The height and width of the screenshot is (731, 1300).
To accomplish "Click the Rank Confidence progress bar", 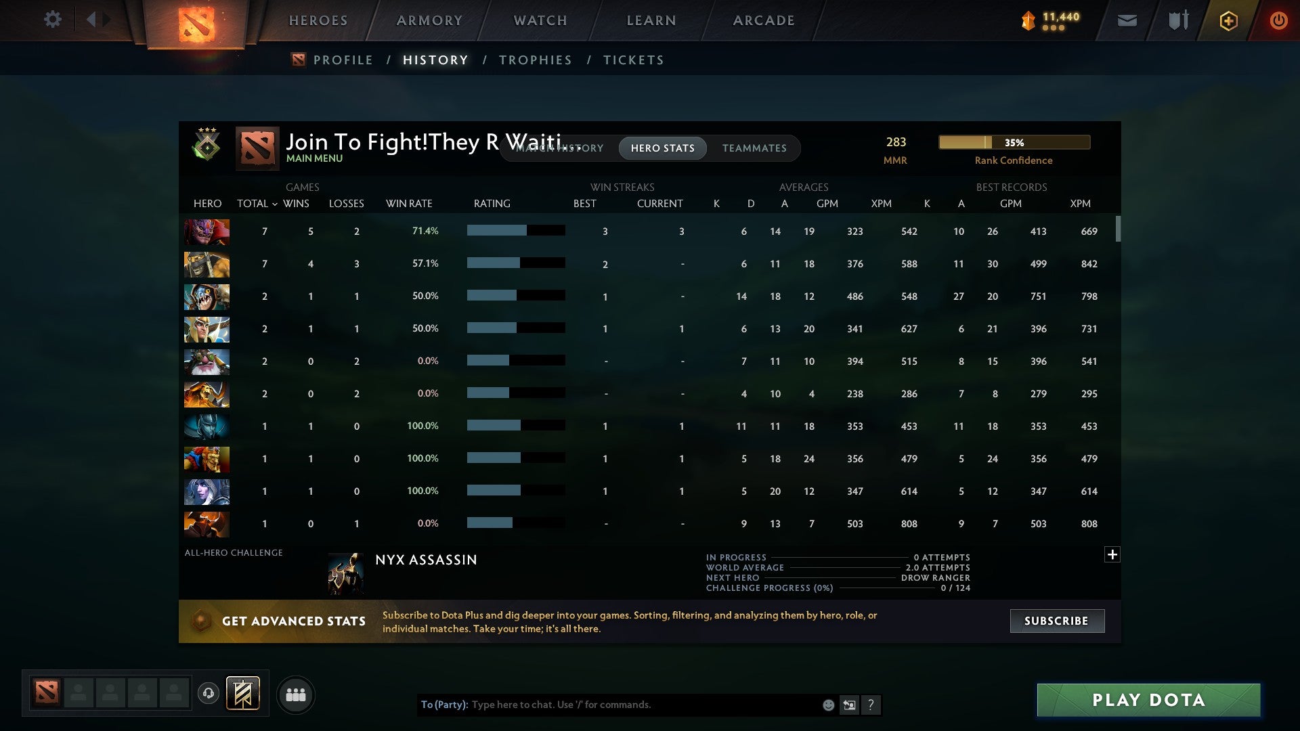I will (x=1014, y=142).
